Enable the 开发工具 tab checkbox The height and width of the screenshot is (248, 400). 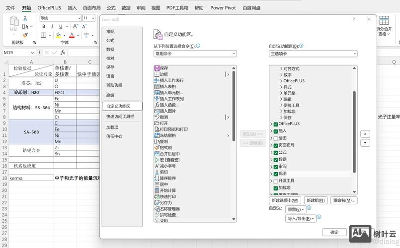click(276, 182)
